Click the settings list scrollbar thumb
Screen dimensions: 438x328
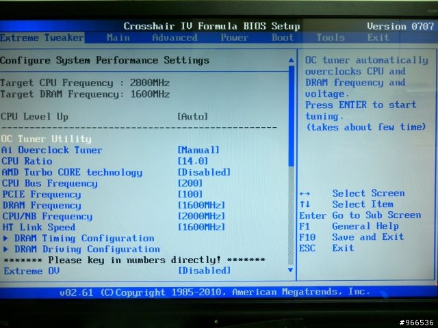tap(291, 115)
